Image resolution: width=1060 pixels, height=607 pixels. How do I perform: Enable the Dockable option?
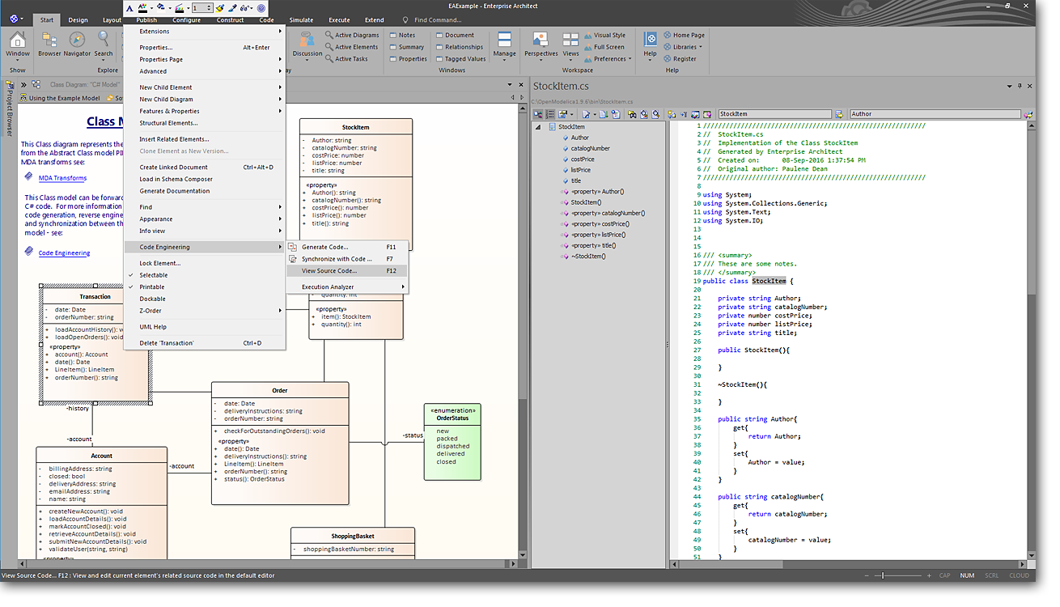coord(152,299)
